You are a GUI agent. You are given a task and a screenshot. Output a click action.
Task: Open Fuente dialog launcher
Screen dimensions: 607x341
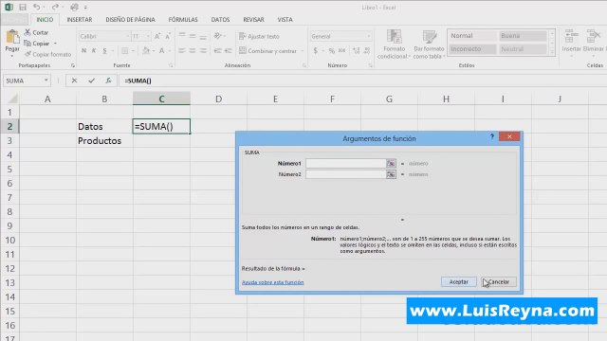point(171,65)
